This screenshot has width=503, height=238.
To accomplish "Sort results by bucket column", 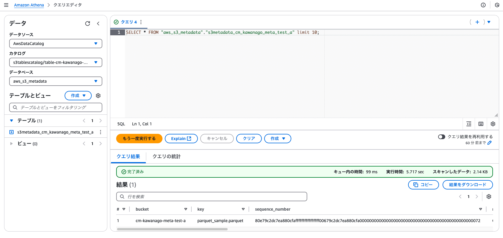I will pos(186,209).
